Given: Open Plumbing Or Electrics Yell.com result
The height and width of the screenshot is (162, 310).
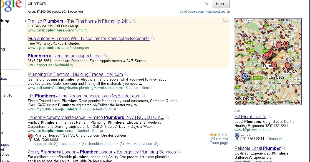Looking at the screenshot, I should click(75, 74).
